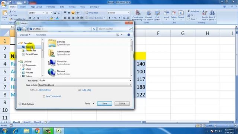Click the Add a tag link
238x134 pixels.
(87, 90)
